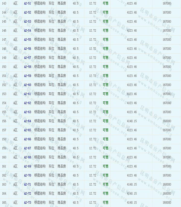Open the A2-64 parking unit link
The width and height of the screenshot is (181, 207).
pyautogui.click(x=27, y=121)
